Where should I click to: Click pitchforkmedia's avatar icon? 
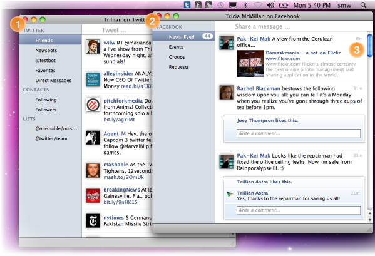93,105
